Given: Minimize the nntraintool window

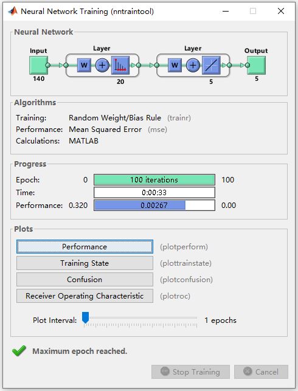Looking at the screenshot, I should [226, 11].
